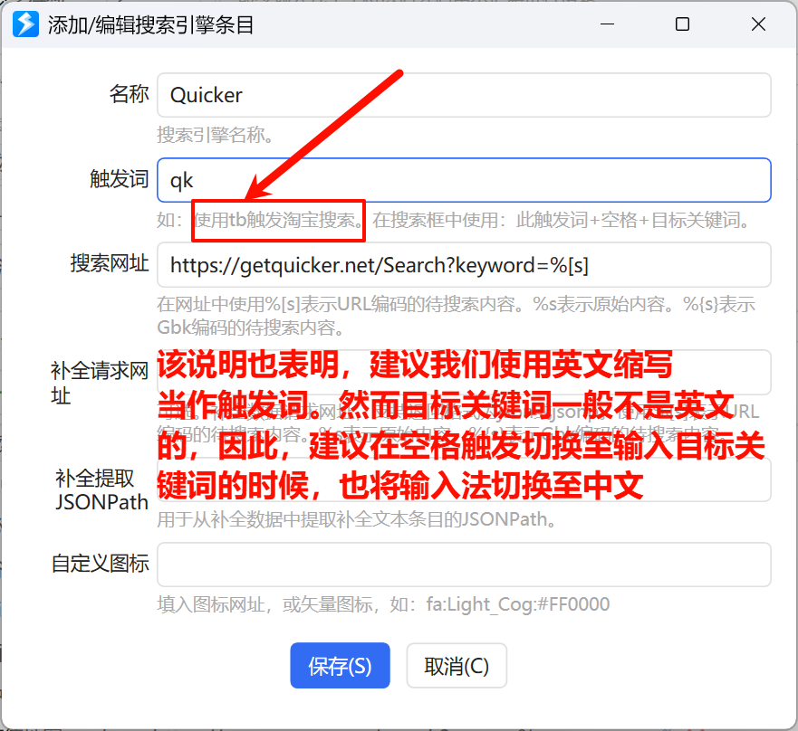
Task: Click the hint mentioning fa:Light_Cog:#FF0000
Action: pos(383,604)
